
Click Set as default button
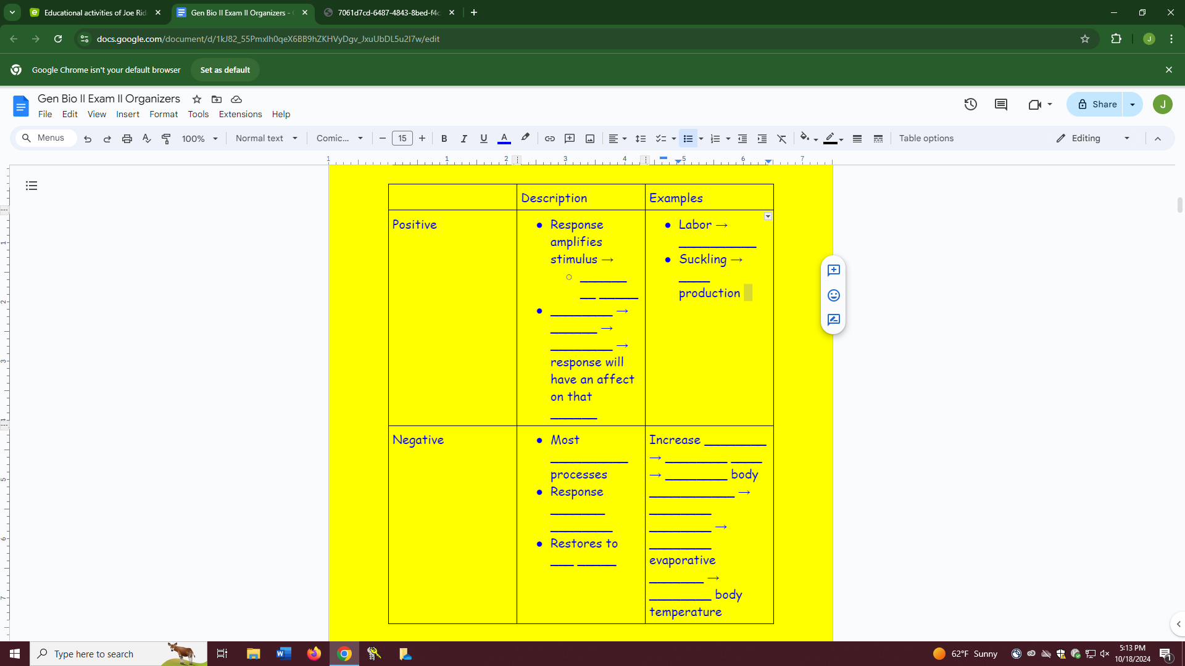coord(225,70)
